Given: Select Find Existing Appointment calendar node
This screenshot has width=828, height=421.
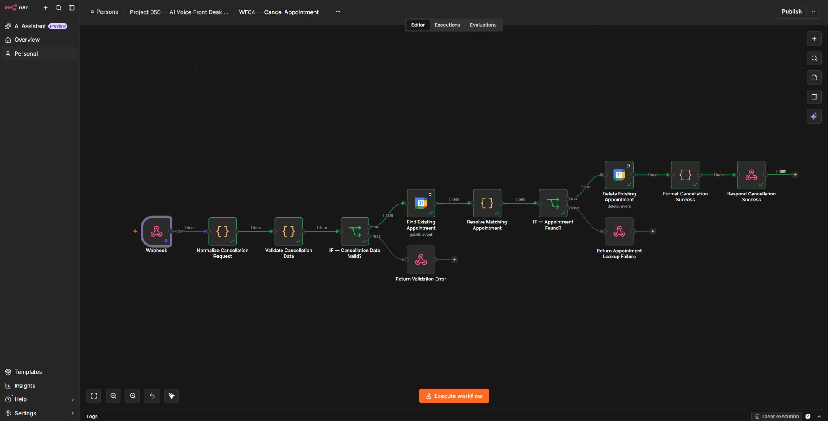Looking at the screenshot, I should (x=421, y=203).
